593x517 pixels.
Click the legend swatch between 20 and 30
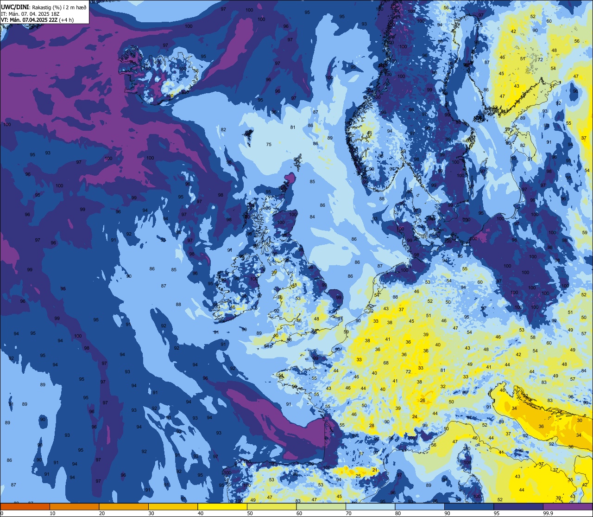click(x=124, y=507)
